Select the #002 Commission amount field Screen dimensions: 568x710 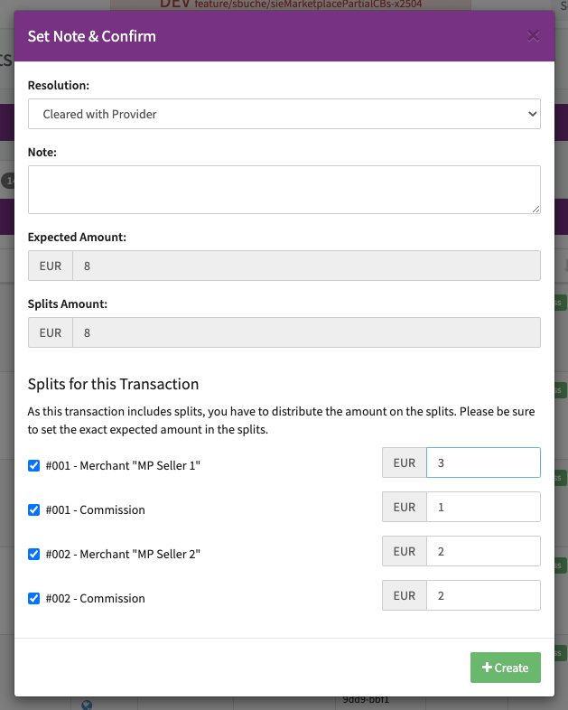(x=483, y=595)
